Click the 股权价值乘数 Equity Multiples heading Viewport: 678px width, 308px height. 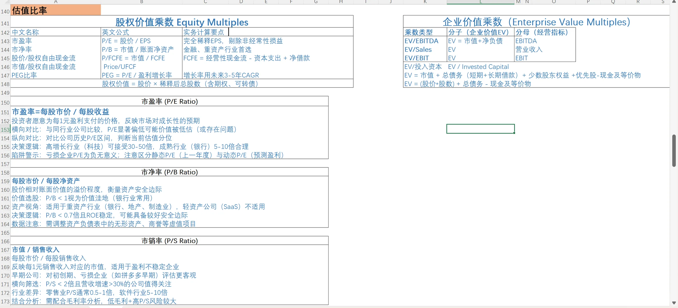click(x=182, y=22)
